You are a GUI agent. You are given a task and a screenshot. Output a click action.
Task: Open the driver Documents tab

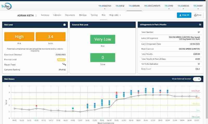[70, 15]
